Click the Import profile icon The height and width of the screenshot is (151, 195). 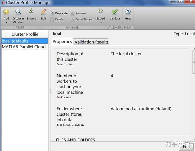pos(31,11)
